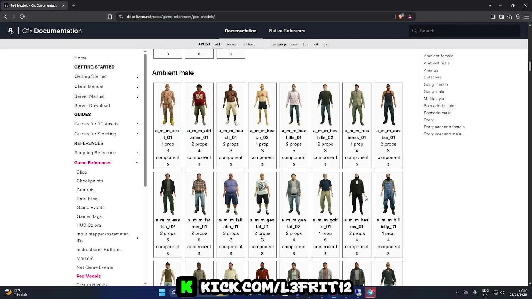
Task: Click the docs Search field
Action: pos(465,31)
